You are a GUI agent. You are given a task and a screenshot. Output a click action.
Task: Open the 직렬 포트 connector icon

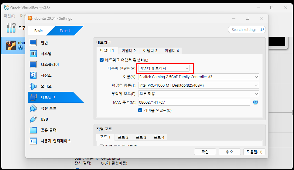point(33,108)
